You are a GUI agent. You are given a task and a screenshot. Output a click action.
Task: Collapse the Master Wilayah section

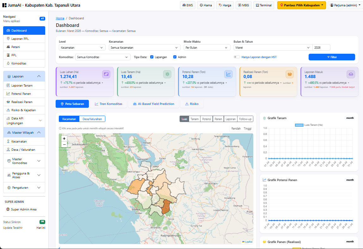[x=24, y=133]
